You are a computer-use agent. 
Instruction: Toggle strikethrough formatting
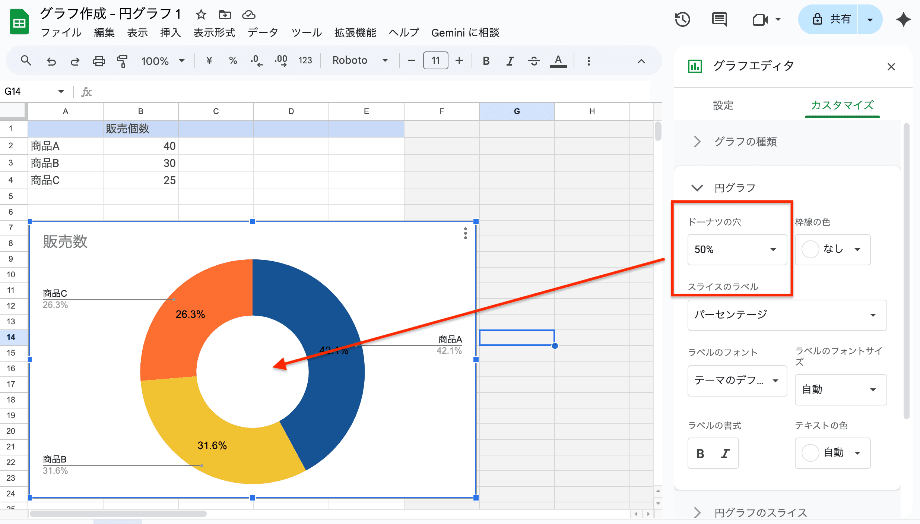(534, 61)
